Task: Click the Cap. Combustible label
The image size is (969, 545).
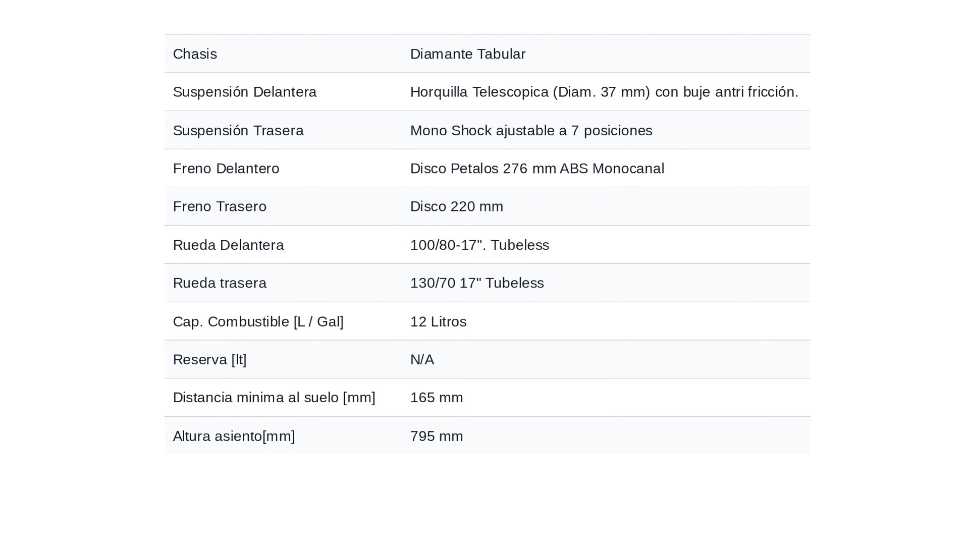Action: [x=258, y=321]
